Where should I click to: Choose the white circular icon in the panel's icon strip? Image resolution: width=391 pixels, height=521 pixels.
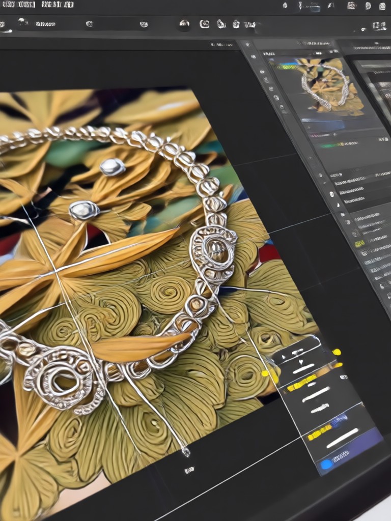(x=331, y=194)
